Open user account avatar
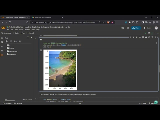 point(156,28)
